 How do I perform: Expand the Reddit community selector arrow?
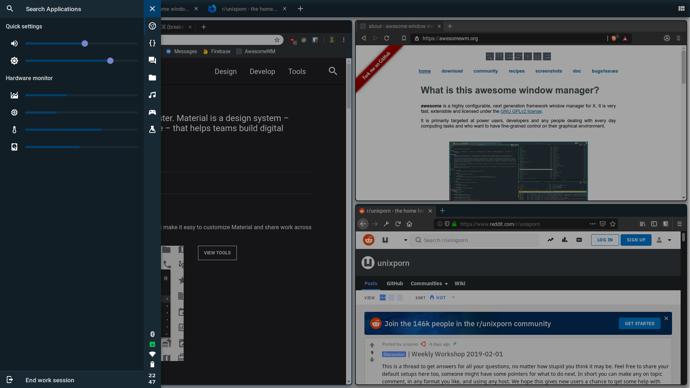coord(406,240)
